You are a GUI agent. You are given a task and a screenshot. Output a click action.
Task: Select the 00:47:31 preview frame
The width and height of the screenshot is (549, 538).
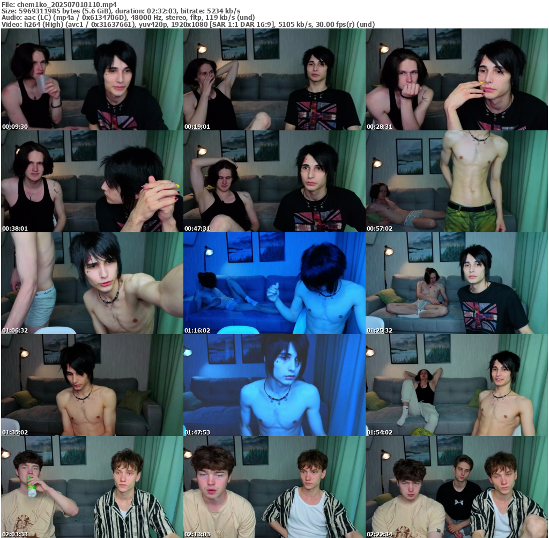pyautogui.click(x=274, y=181)
